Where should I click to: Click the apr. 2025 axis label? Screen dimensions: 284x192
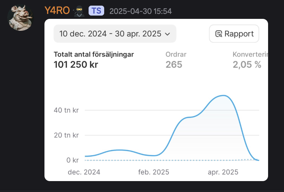223,172
